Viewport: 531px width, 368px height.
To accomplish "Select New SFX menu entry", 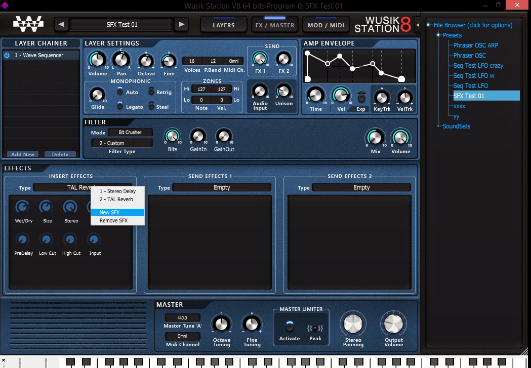I will pyautogui.click(x=117, y=212).
